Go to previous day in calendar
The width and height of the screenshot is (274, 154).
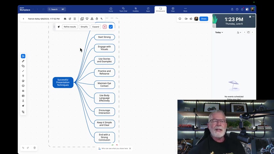pos(244,32)
